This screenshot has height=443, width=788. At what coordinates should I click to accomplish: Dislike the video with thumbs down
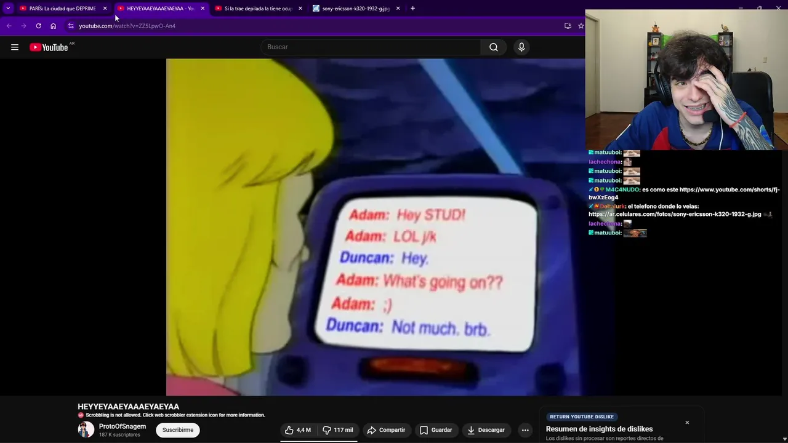click(338, 430)
